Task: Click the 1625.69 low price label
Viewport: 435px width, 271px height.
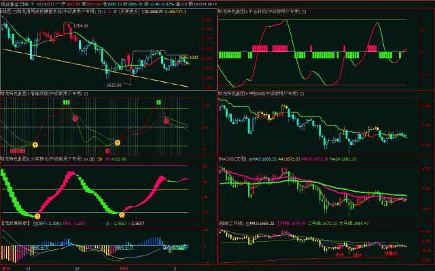Action: coord(114,85)
